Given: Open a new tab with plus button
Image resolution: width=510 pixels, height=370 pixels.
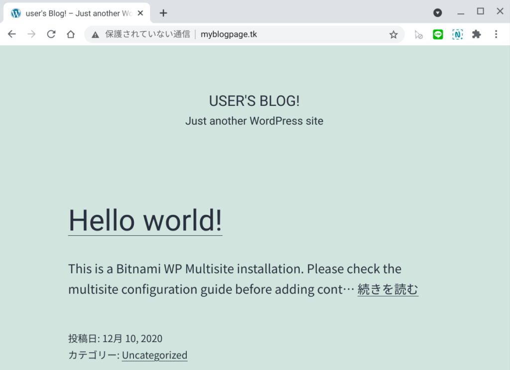Looking at the screenshot, I should (163, 13).
